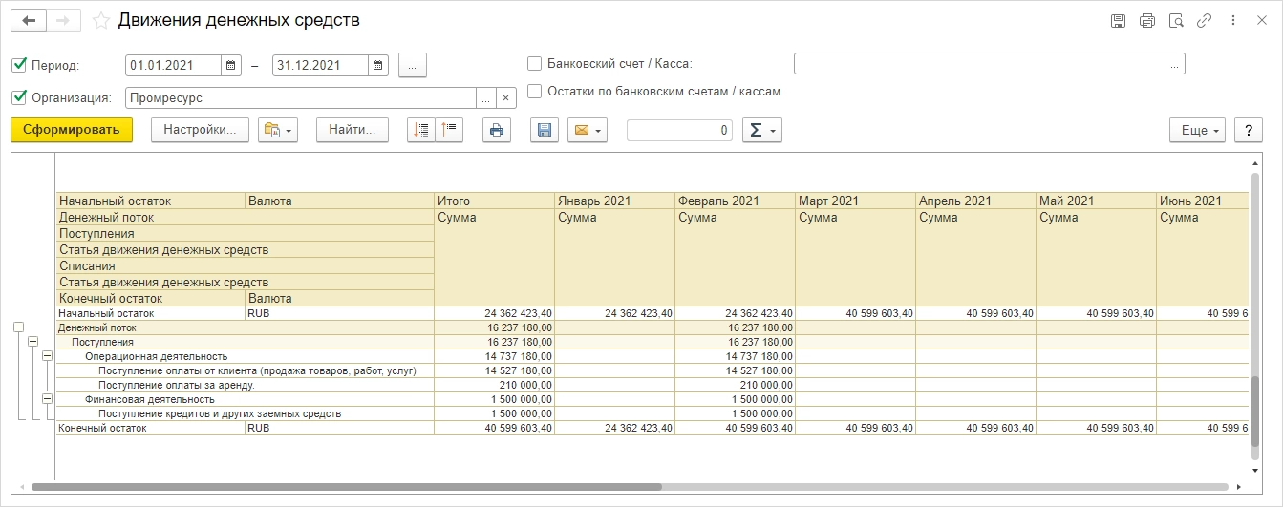
Task: Click scroll-down arrow of vertical scrollbar
Action: point(1255,469)
